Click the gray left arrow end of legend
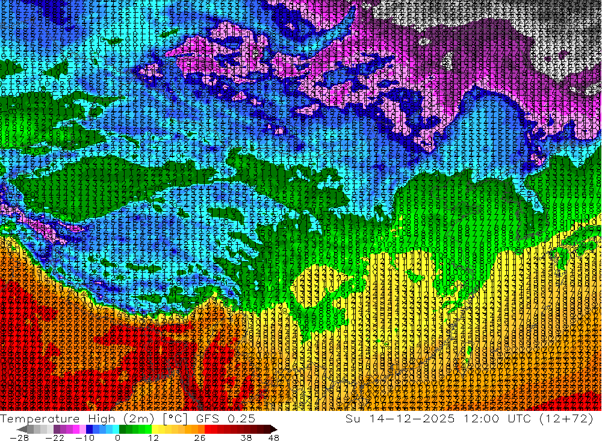The image size is (602, 441). [x=22, y=429]
